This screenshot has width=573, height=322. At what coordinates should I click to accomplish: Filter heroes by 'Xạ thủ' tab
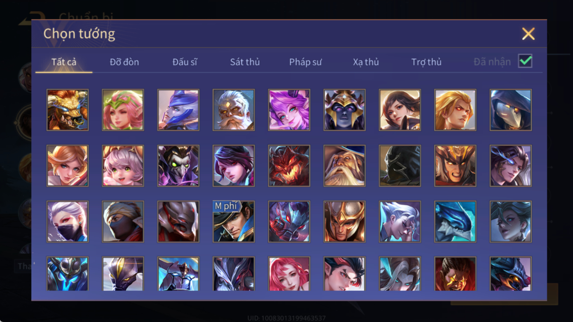366,62
